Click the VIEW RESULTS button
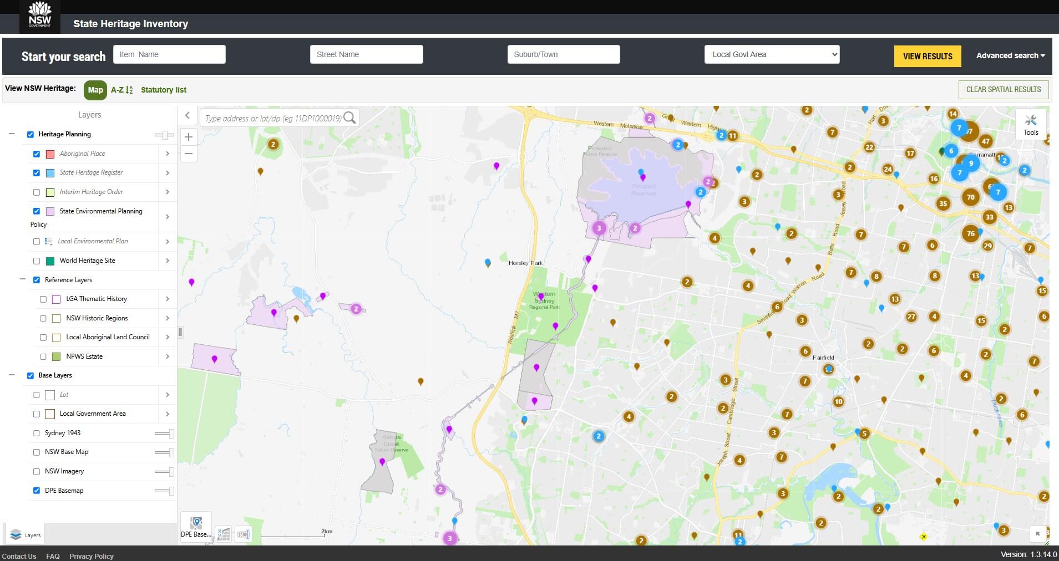This screenshot has height=561, width=1059. 927,56
